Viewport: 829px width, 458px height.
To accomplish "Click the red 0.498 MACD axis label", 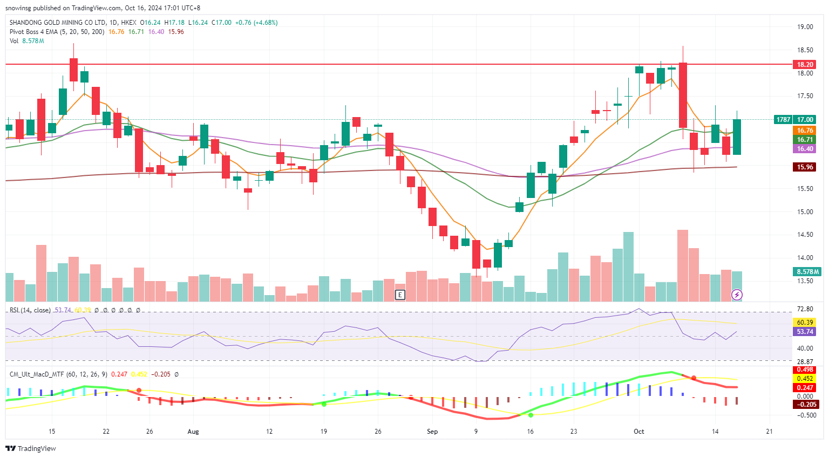I will (x=805, y=370).
